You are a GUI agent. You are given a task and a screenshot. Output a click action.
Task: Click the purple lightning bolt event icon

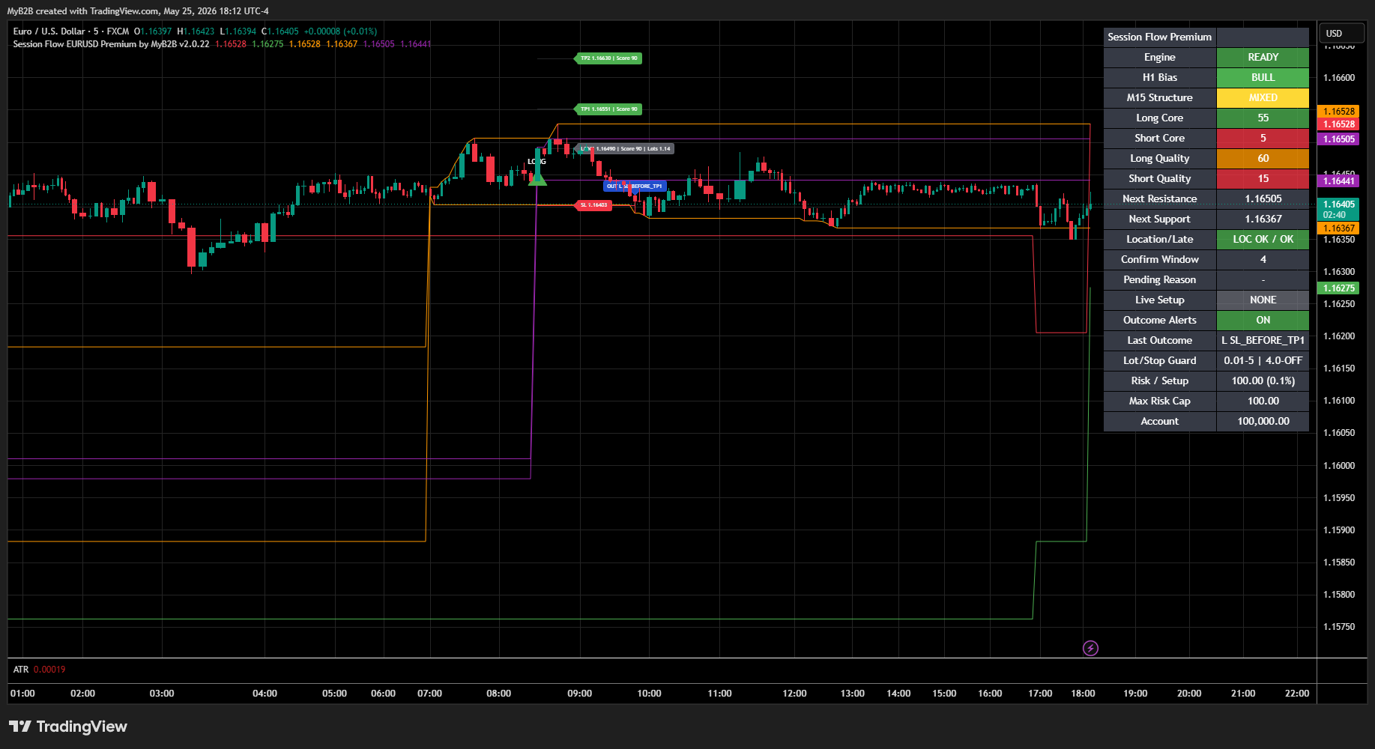click(x=1090, y=648)
